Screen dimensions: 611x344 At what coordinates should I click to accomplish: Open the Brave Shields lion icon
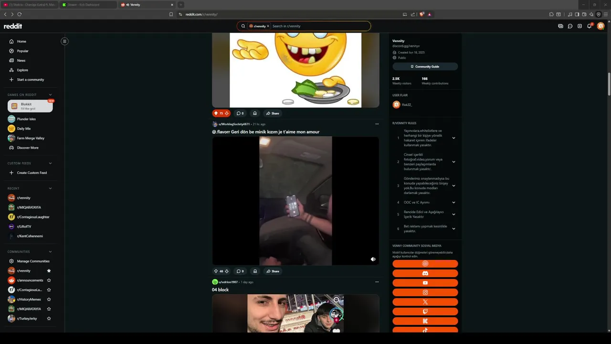tap(421, 14)
